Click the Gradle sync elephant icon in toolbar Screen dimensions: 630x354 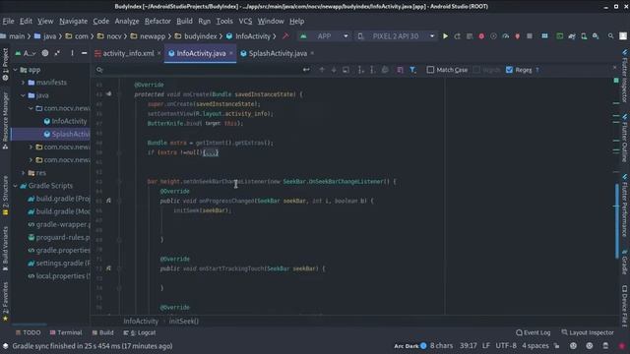[572, 36]
